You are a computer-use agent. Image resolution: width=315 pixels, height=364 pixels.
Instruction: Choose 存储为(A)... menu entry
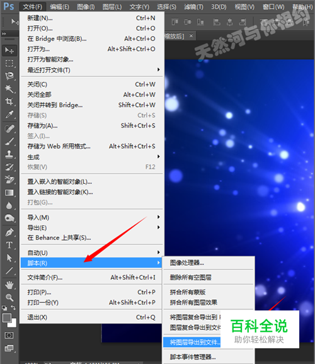(91, 125)
